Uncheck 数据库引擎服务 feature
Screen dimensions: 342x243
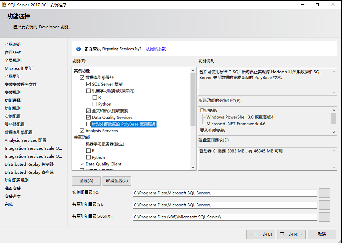(82, 77)
